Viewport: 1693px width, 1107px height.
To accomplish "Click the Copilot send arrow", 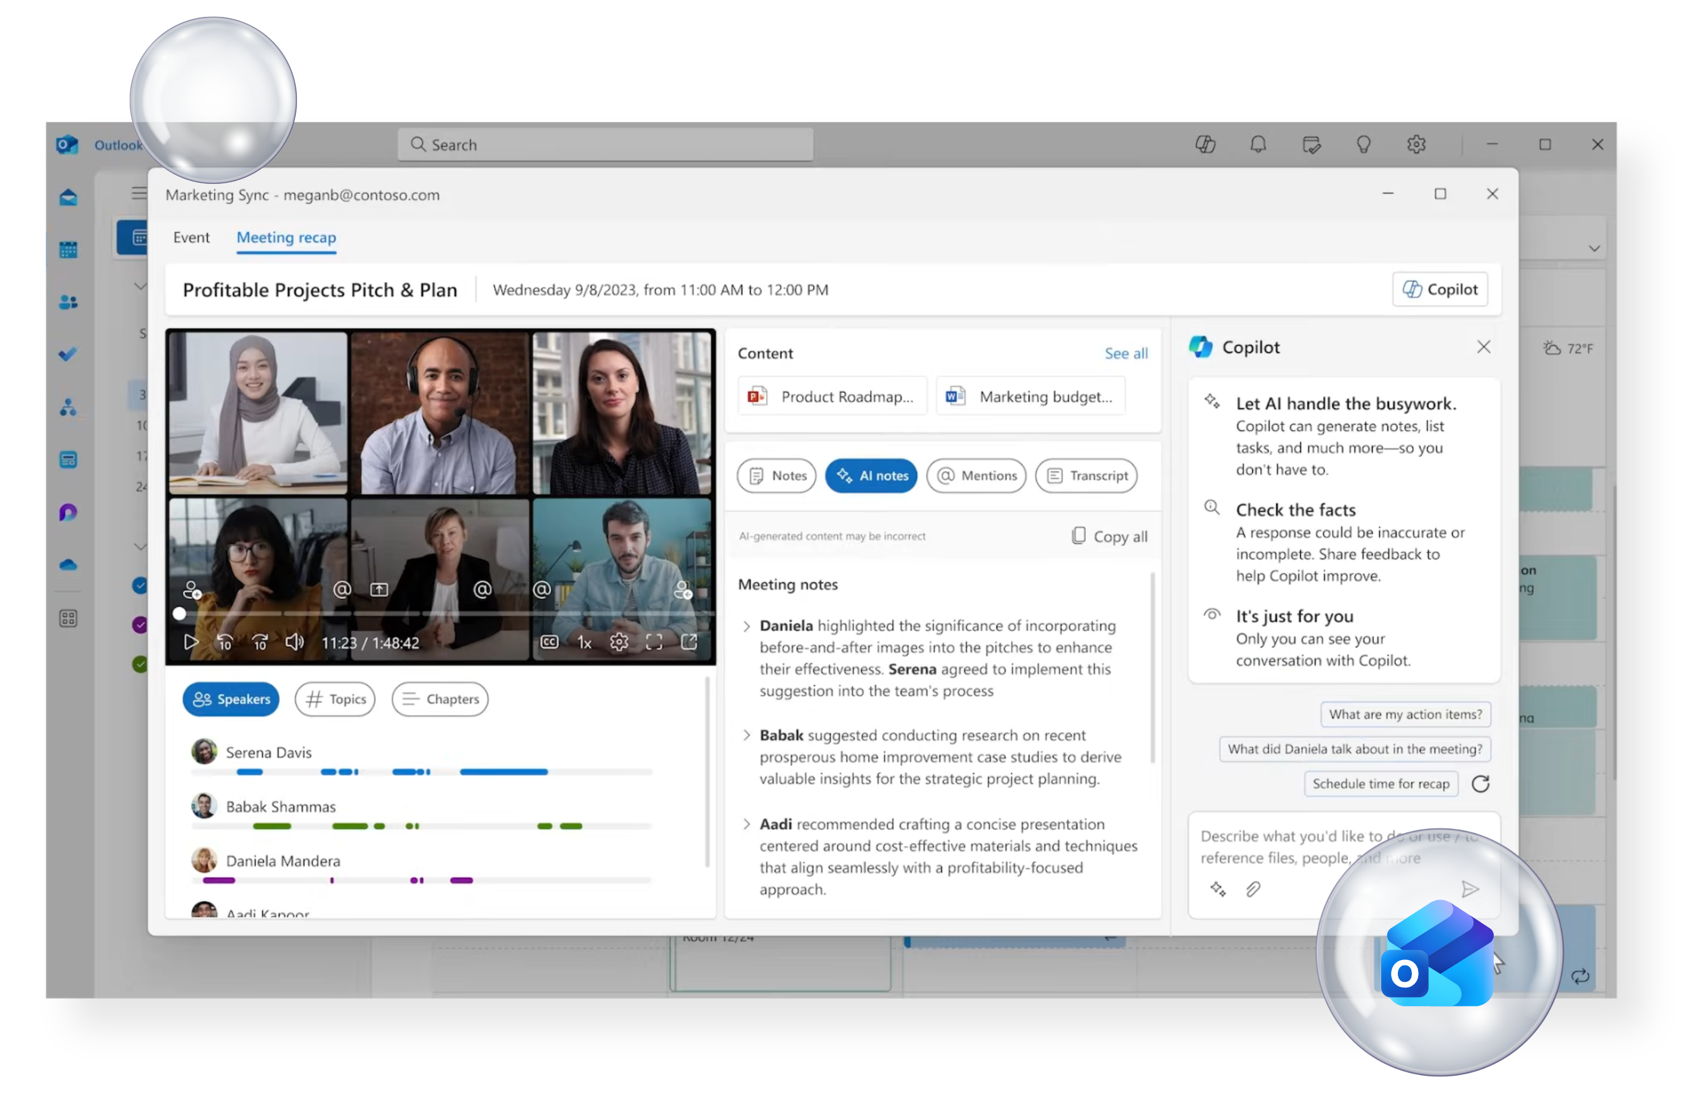I will coord(1470,889).
